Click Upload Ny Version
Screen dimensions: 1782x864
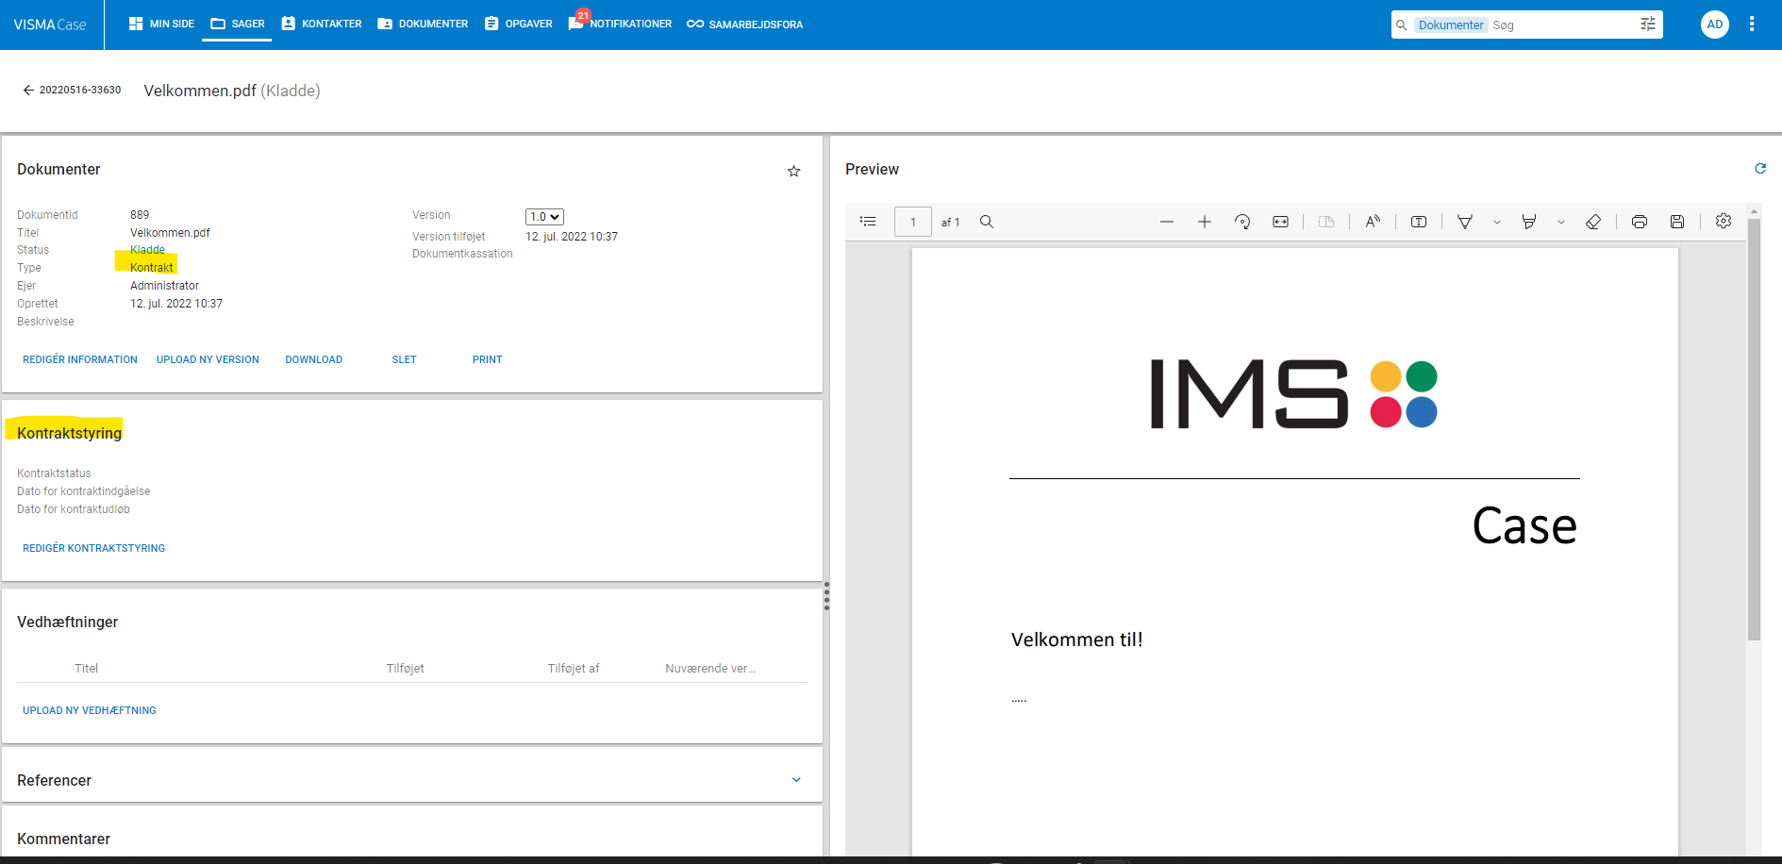(x=208, y=359)
